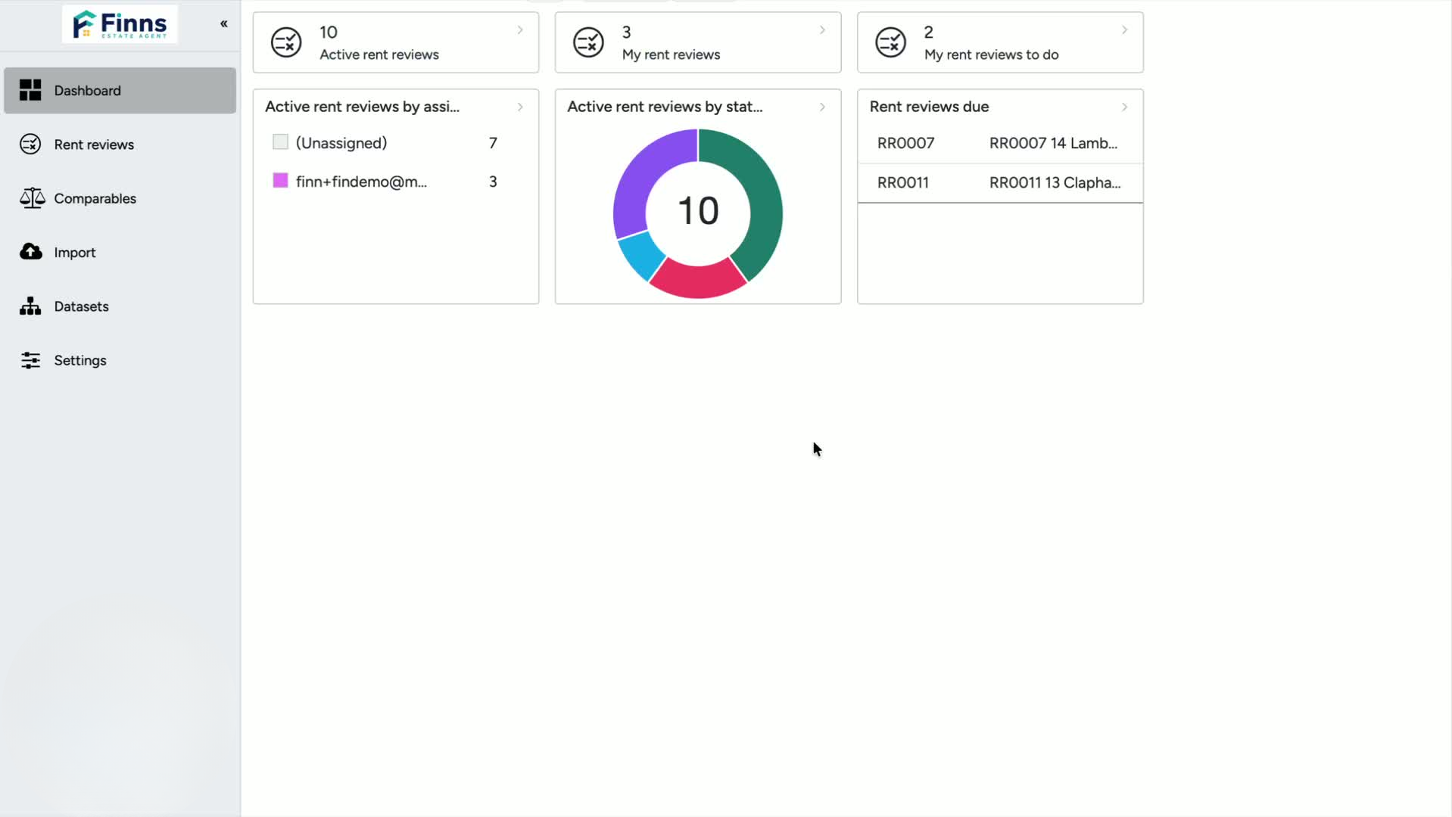
Task: Expand Rent reviews due panel chevron
Action: coord(1124,107)
